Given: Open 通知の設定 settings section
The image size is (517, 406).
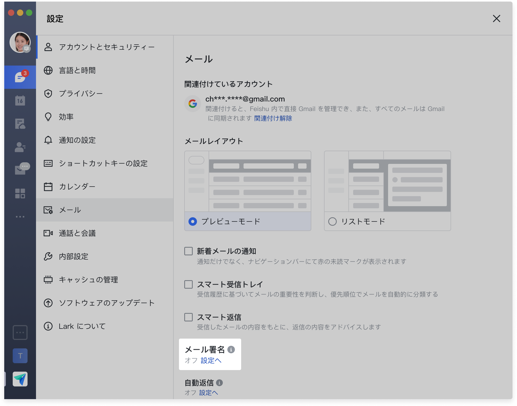Looking at the screenshot, I should tap(77, 140).
